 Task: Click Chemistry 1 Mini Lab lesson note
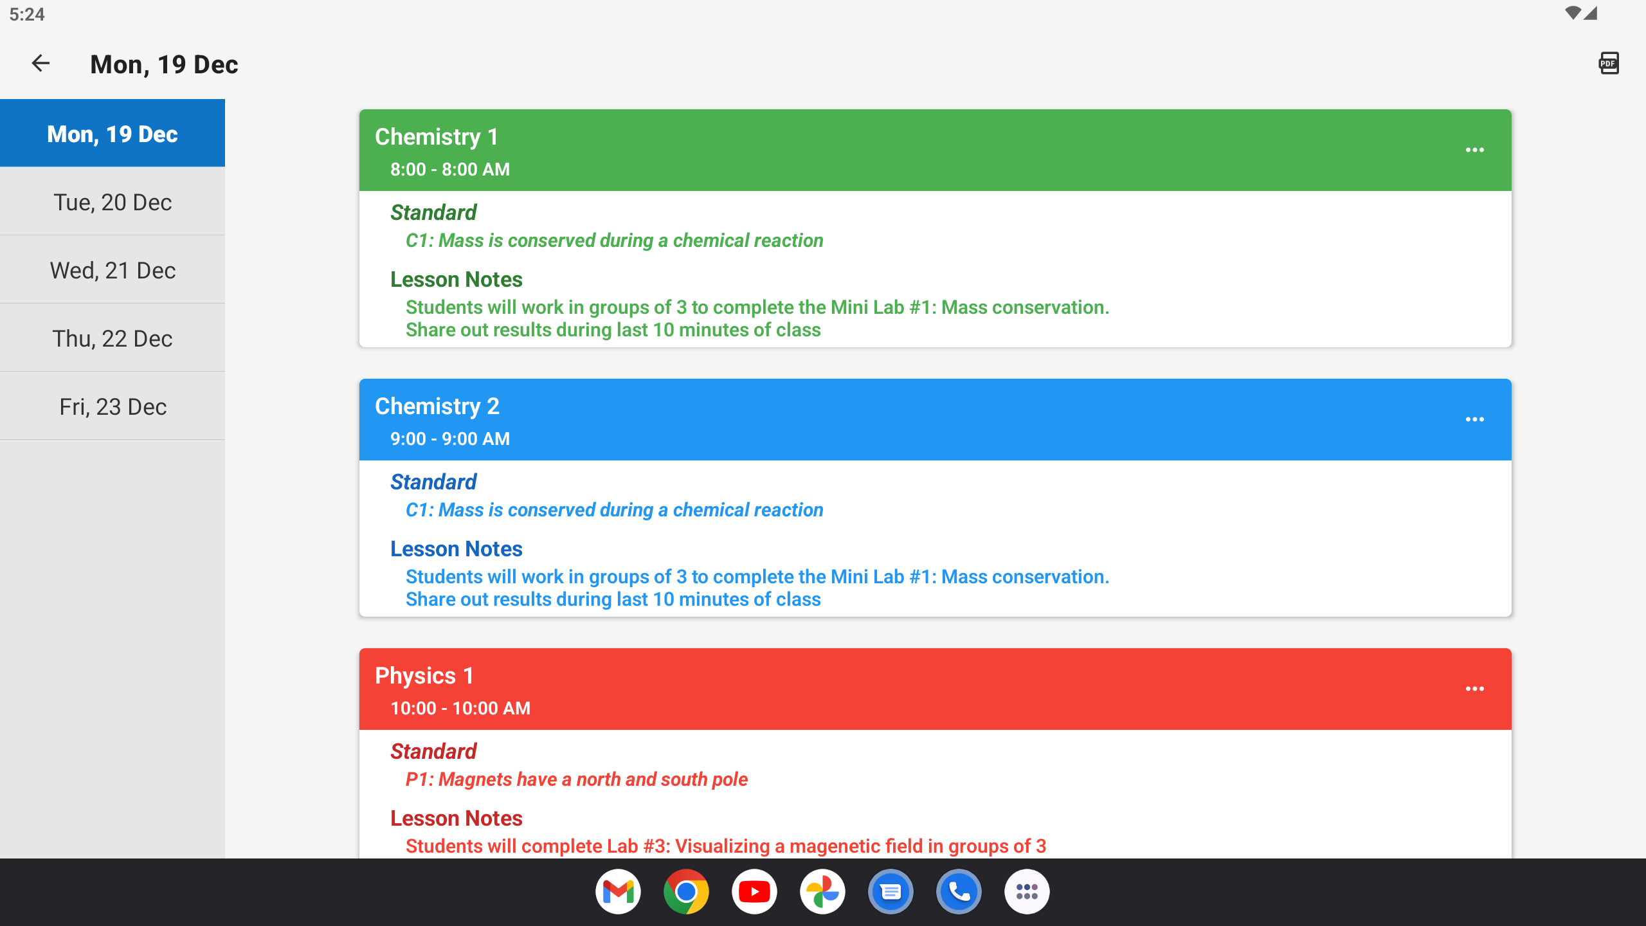tap(757, 307)
